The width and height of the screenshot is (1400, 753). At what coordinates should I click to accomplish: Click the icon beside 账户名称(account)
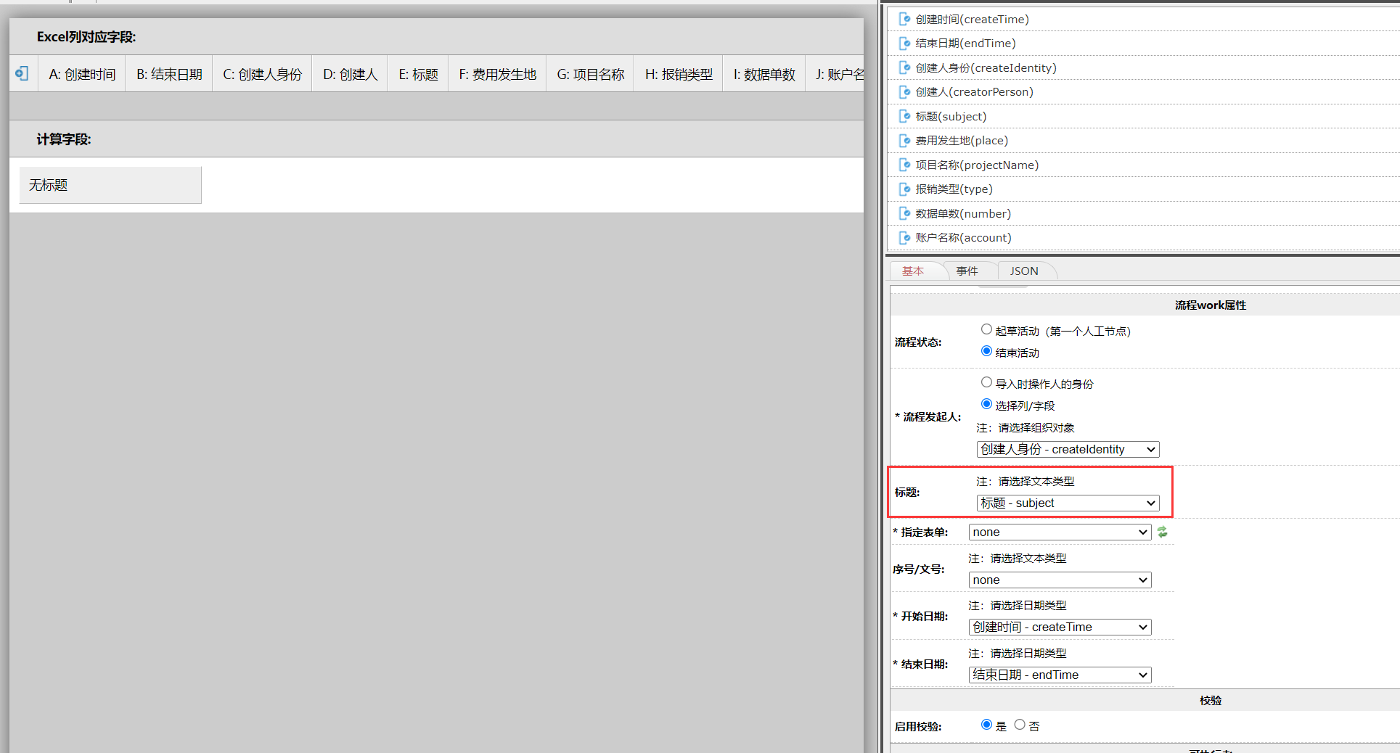pyautogui.click(x=904, y=238)
